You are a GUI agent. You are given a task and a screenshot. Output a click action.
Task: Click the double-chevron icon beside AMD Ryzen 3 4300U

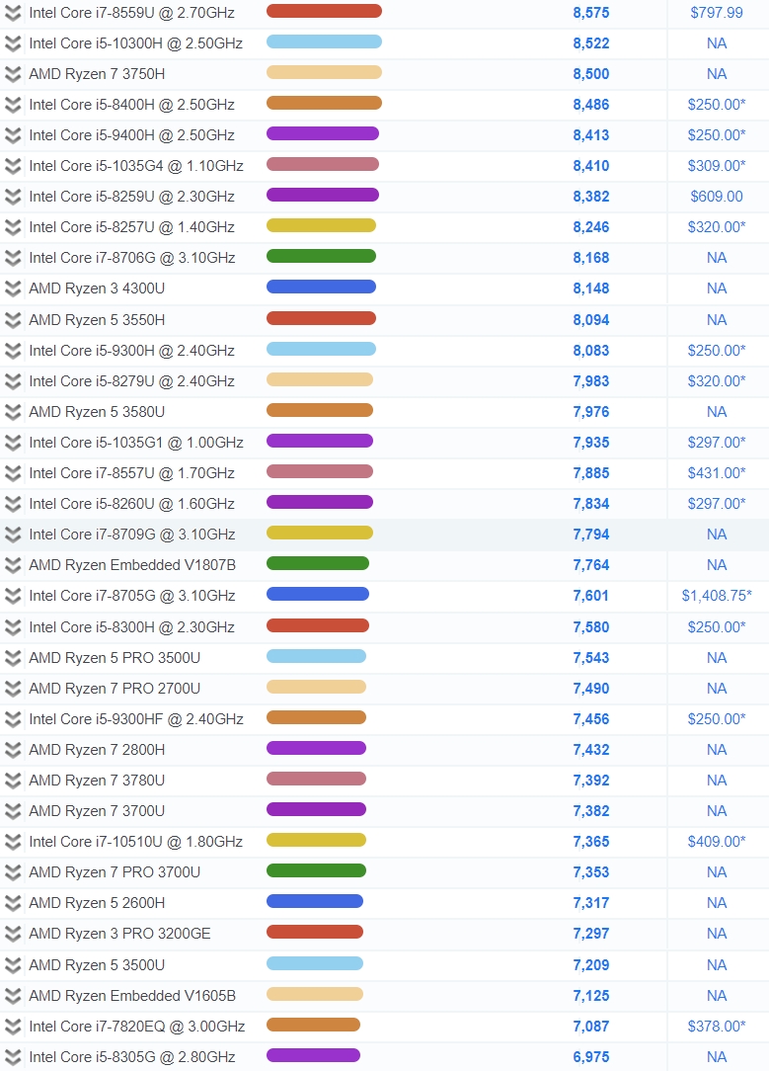pos(13,289)
